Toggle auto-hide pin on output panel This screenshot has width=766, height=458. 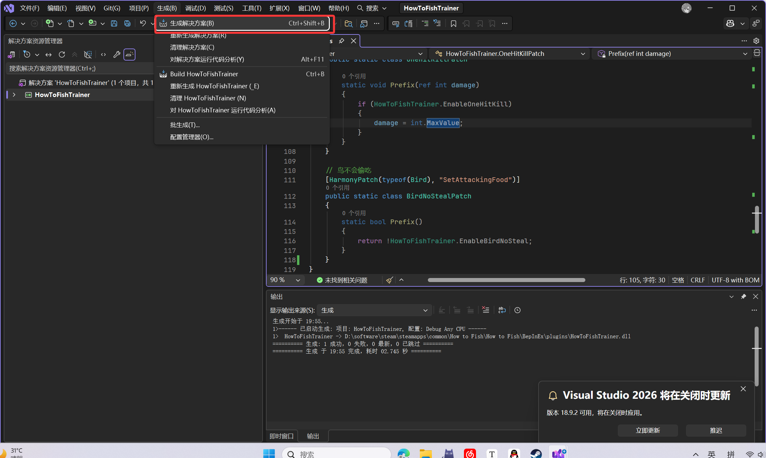(x=744, y=296)
